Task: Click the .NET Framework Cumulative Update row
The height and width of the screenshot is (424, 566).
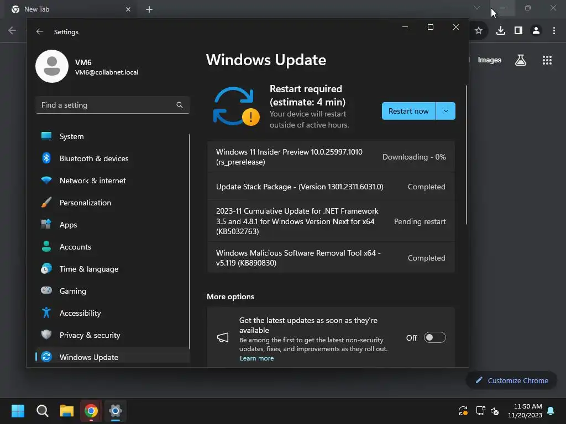Action: (x=331, y=221)
